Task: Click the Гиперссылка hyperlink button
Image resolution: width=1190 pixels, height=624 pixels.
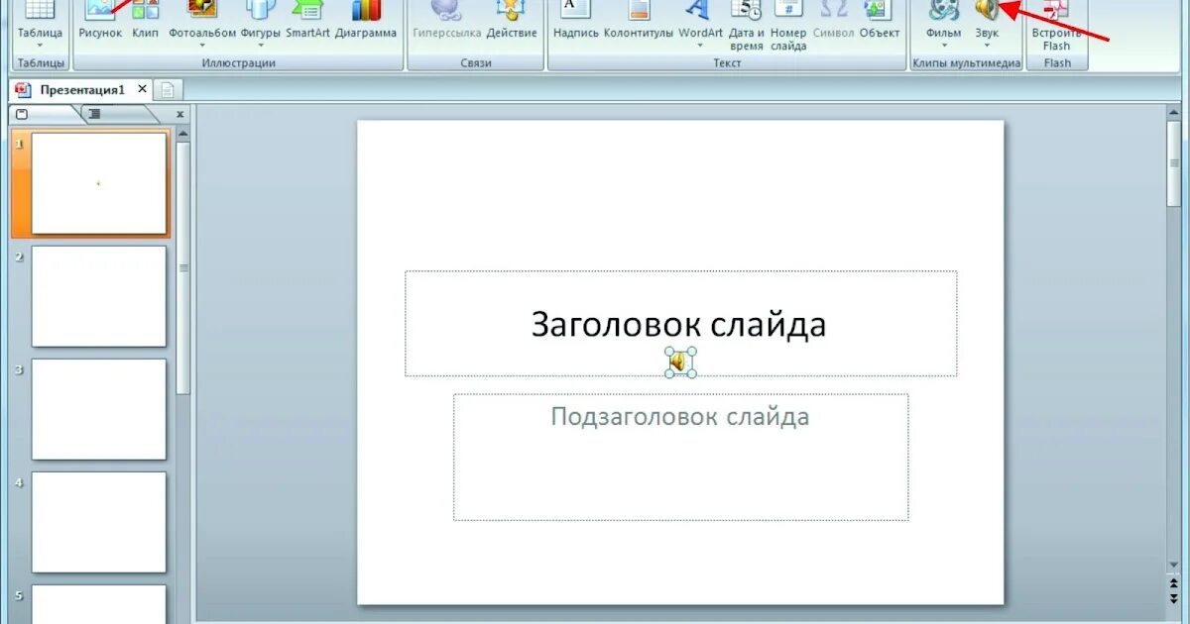Action: tap(446, 20)
